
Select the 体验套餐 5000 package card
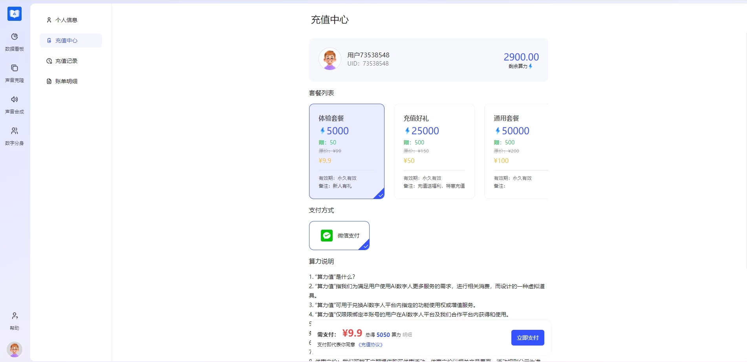tap(347, 152)
